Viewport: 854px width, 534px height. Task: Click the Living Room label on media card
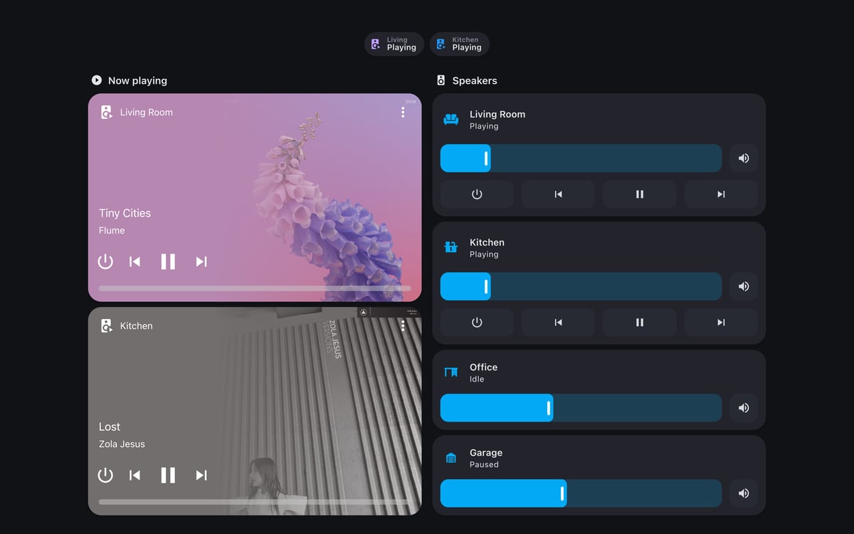coord(146,112)
